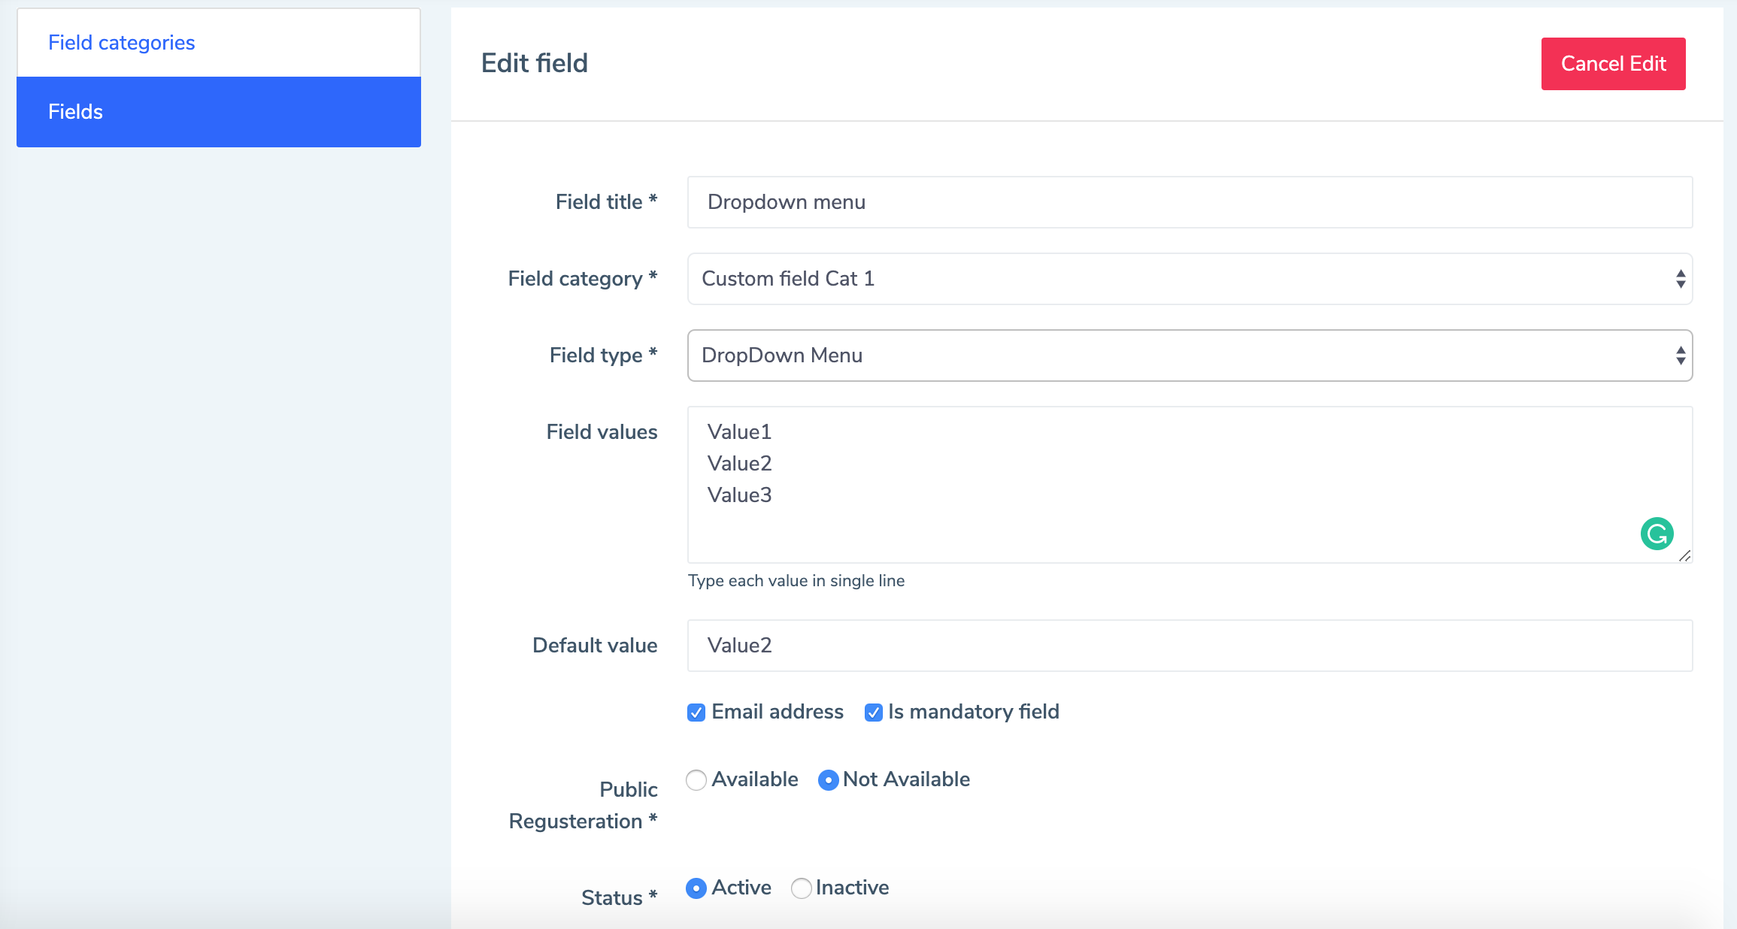Uncheck the Is mandatory field checkbox

click(873, 713)
